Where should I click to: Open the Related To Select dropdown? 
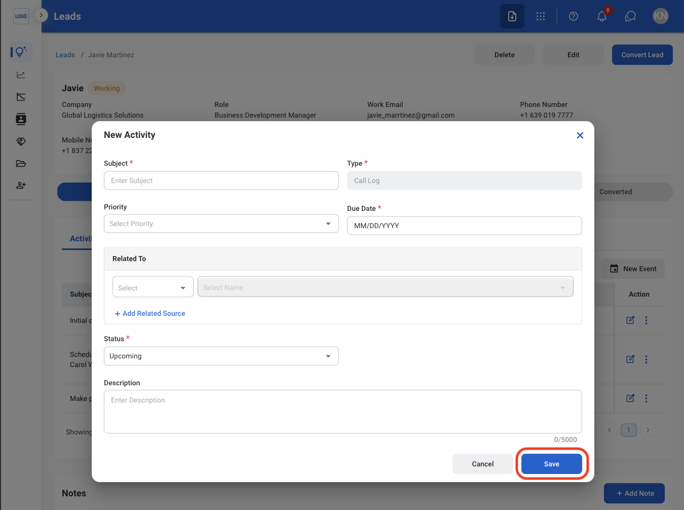[153, 287]
